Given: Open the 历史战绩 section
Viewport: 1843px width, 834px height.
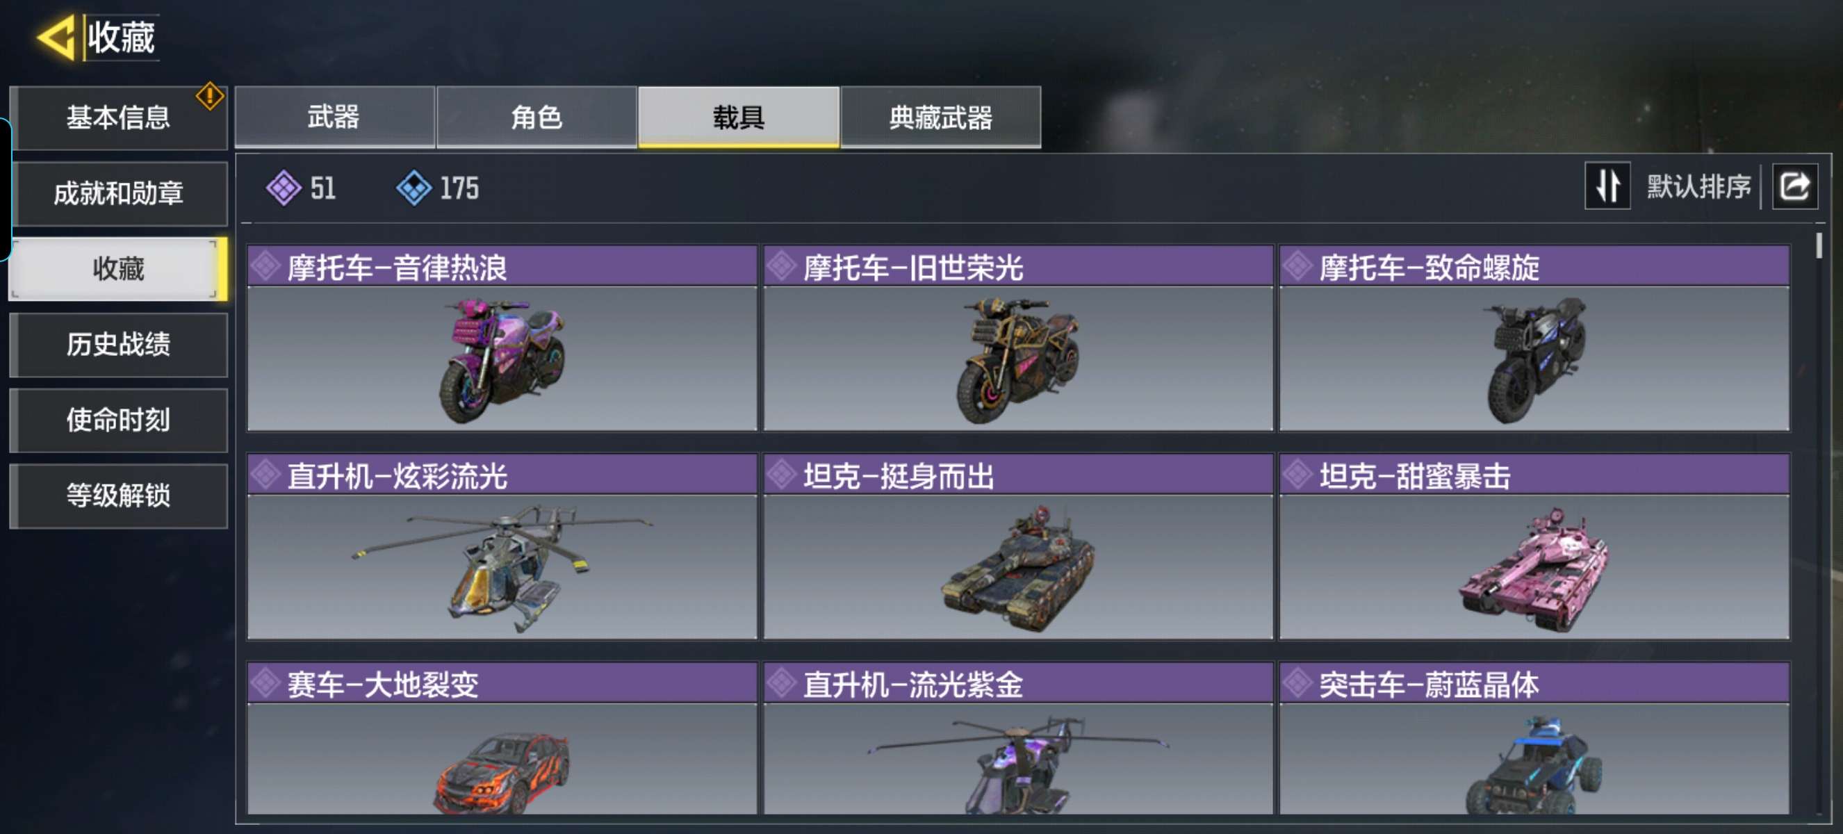Looking at the screenshot, I should tap(119, 344).
